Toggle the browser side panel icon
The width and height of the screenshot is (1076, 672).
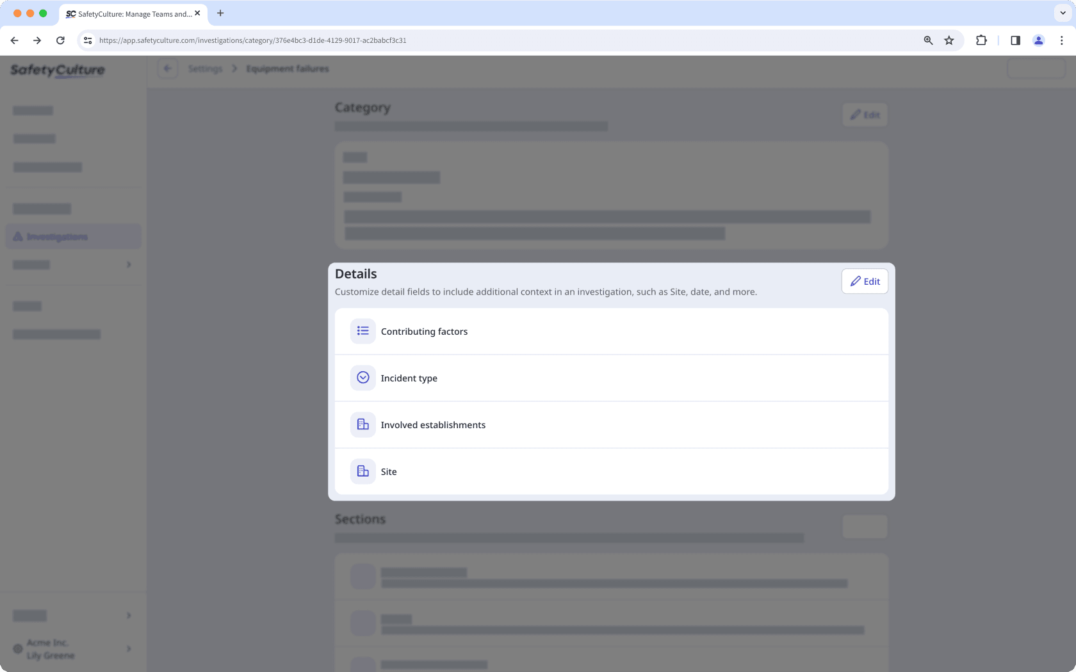click(1015, 40)
